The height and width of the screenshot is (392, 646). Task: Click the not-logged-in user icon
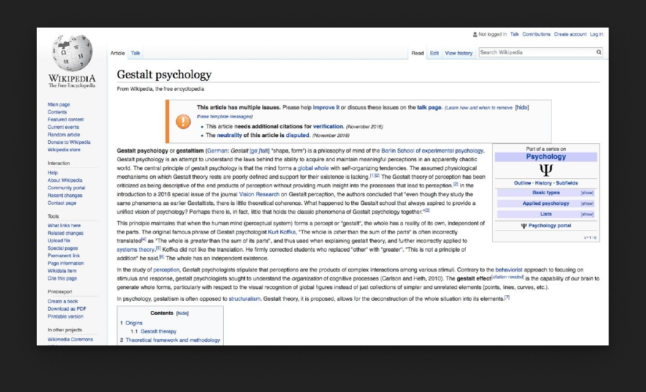pyautogui.click(x=474, y=34)
